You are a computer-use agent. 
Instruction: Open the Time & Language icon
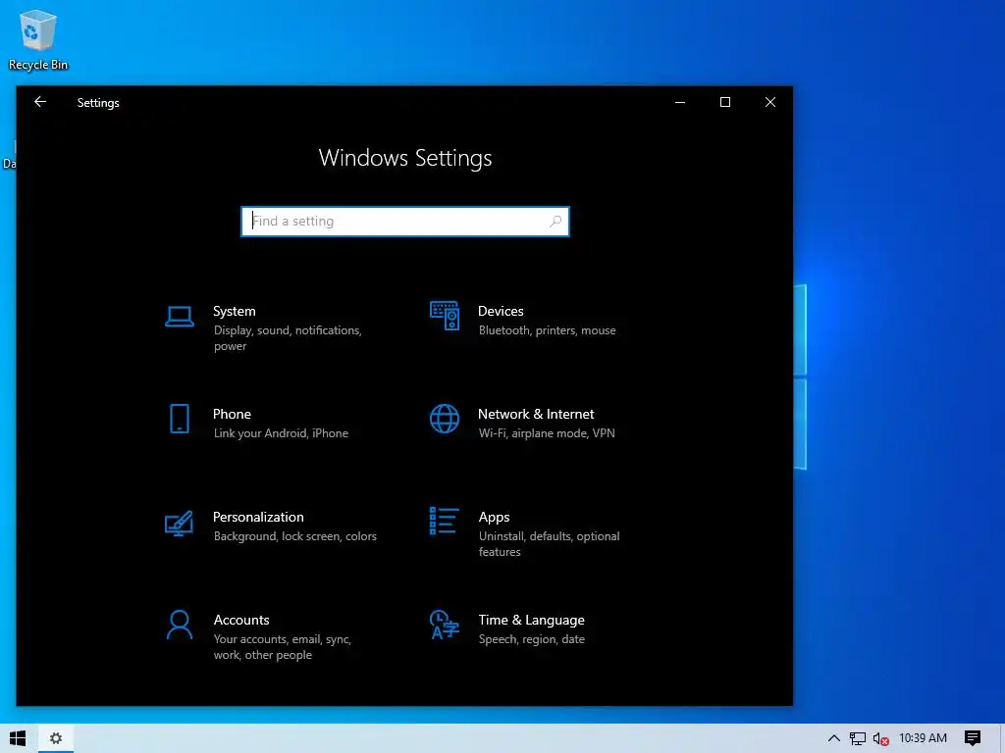[445, 625]
